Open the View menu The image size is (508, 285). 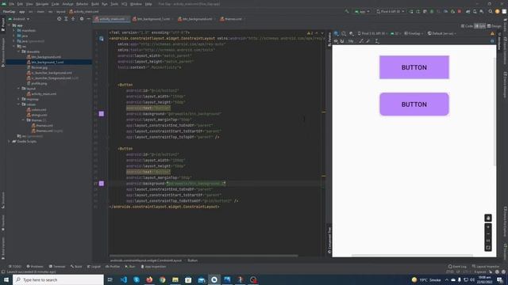[29, 4]
